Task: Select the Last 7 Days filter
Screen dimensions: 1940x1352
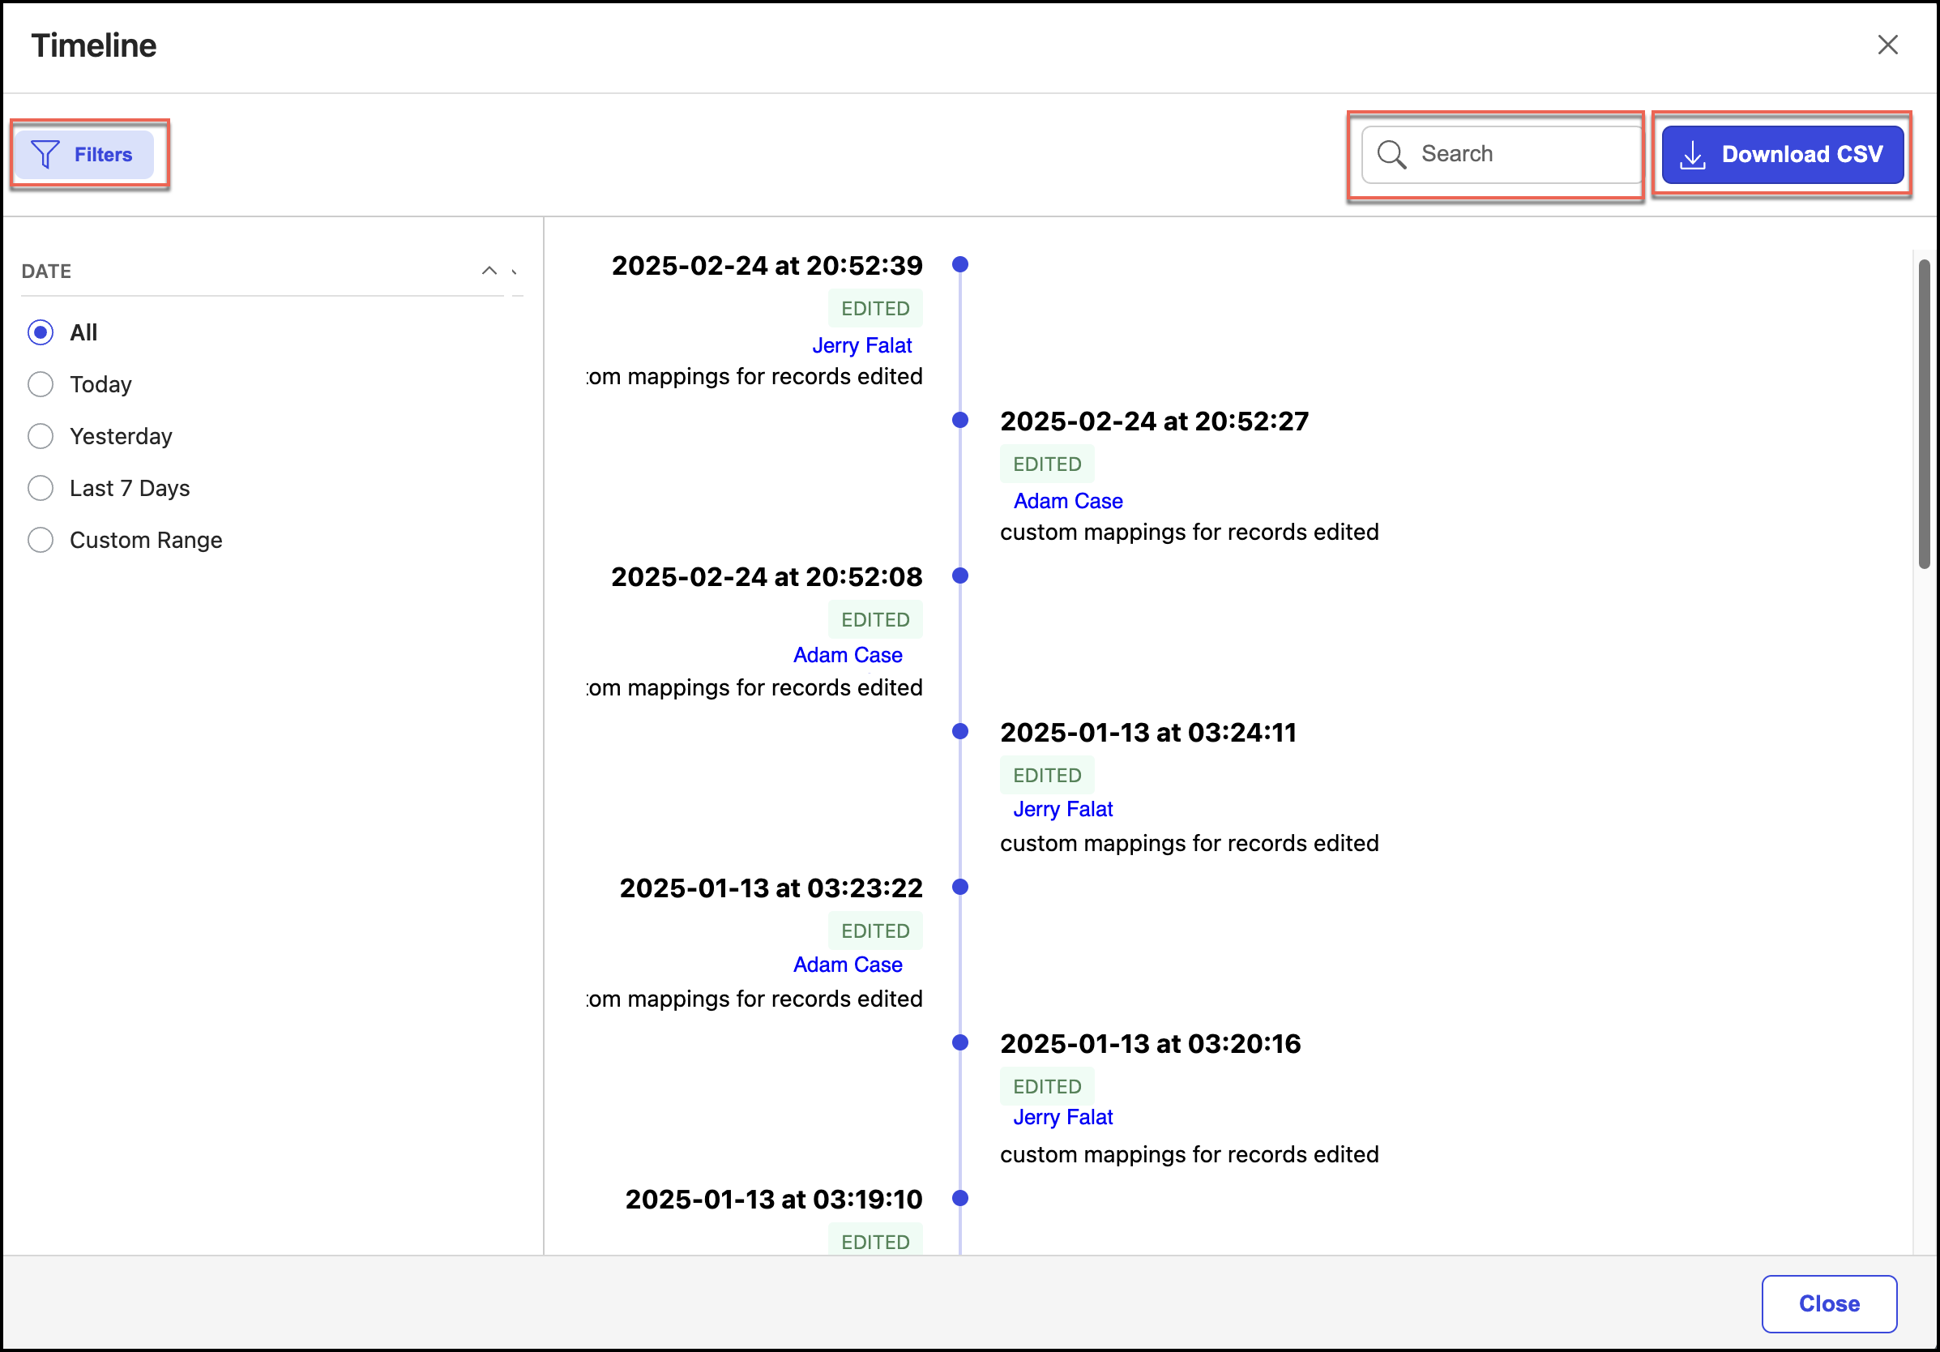Action: coord(41,489)
